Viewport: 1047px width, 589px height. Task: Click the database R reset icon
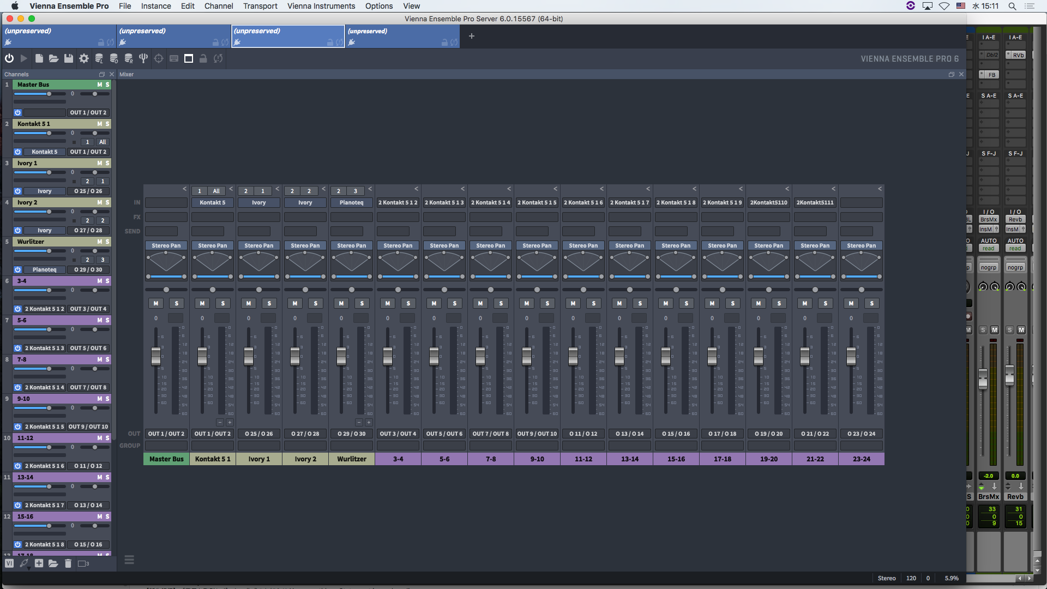129,58
